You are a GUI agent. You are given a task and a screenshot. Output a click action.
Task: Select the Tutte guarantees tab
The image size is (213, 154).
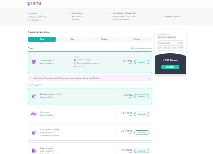[x=42, y=39]
